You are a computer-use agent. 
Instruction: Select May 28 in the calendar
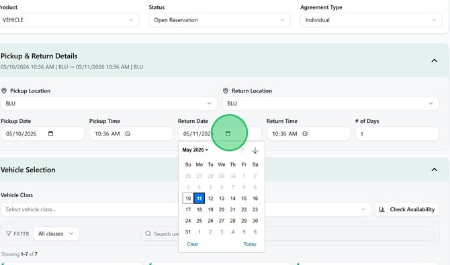coord(233,221)
